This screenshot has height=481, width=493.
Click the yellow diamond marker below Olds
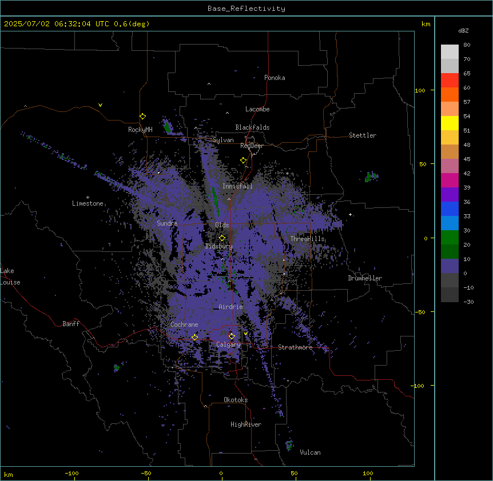222,238
